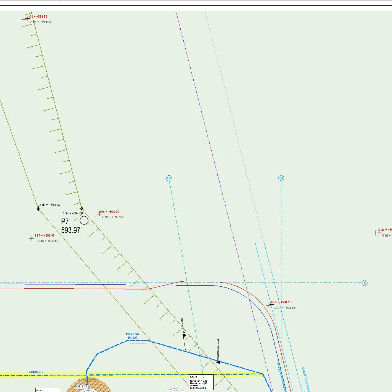The image size is (392, 392).
Task: Select the red elevation label -1.97 = +592.97
Action: pos(44,235)
